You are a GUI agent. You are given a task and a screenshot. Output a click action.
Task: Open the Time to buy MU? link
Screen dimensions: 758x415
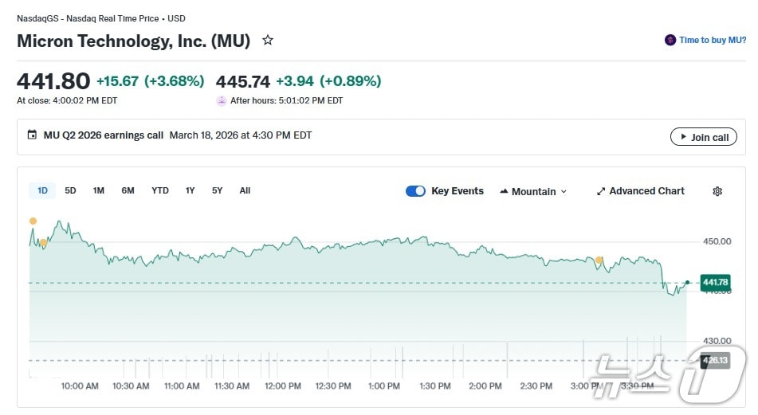click(713, 40)
